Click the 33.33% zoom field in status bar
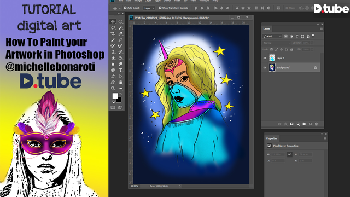The image size is (350, 197). (x=135, y=186)
